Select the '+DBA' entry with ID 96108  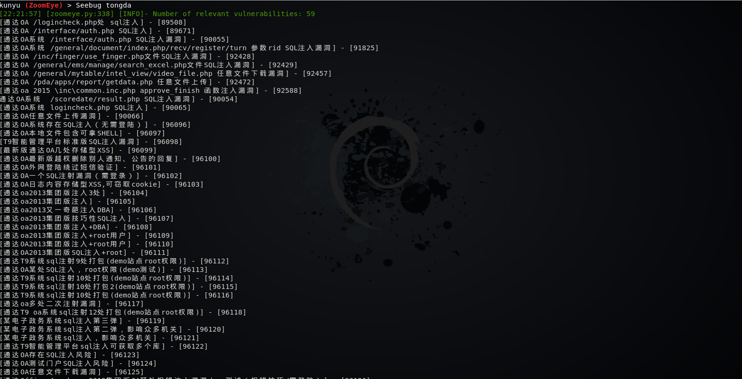pyautogui.click(x=76, y=227)
